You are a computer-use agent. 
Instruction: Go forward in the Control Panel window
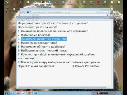pyautogui.click(x=24, y=12)
